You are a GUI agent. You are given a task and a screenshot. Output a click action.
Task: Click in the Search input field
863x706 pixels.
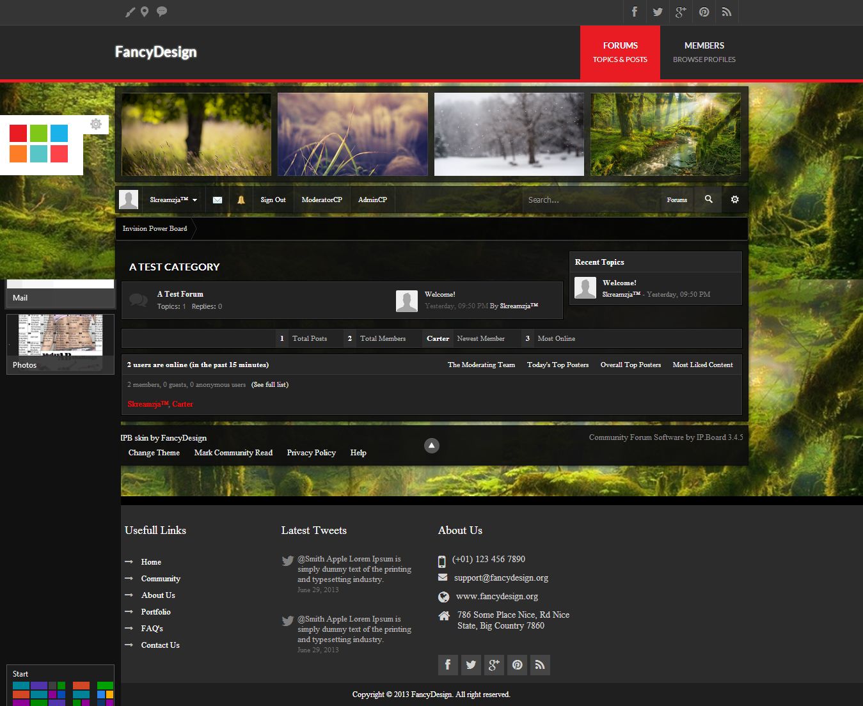click(x=591, y=200)
